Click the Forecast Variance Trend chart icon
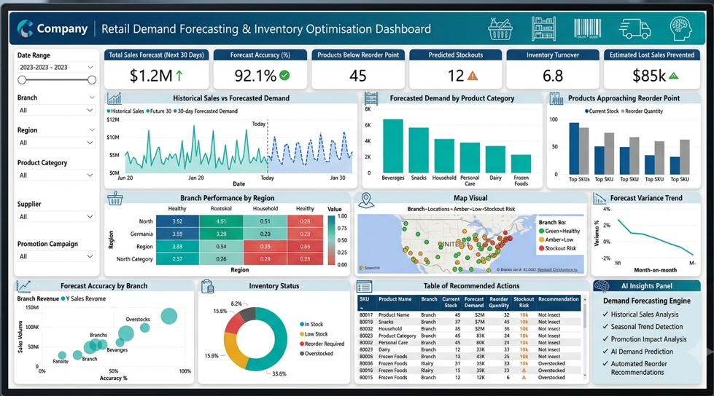 [599, 198]
